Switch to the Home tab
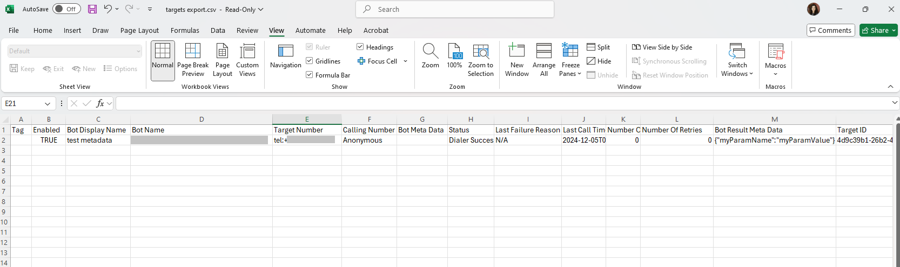The width and height of the screenshot is (900, 267). coord(43,31)
